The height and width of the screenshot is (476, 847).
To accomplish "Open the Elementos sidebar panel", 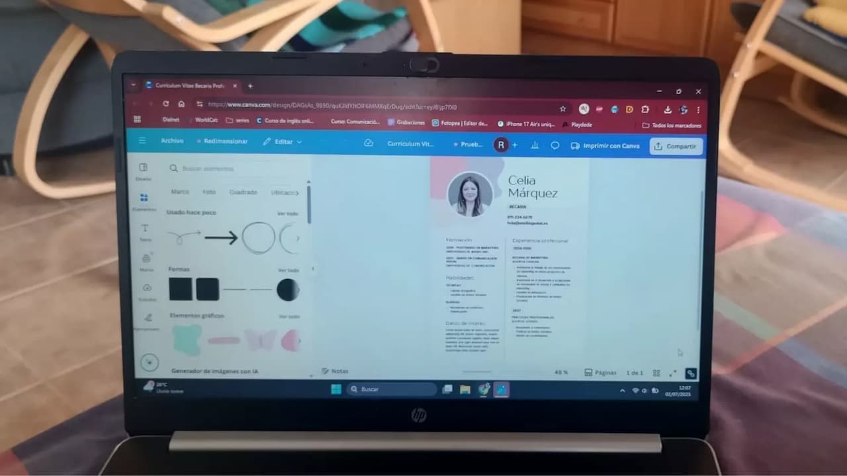I will tap(144, 201).
